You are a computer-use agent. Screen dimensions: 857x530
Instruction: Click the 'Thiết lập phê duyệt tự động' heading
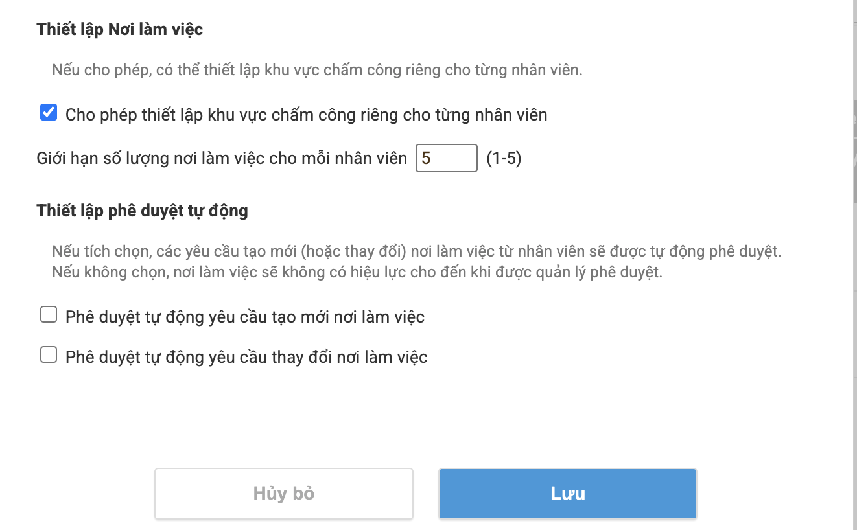point(143,211)
